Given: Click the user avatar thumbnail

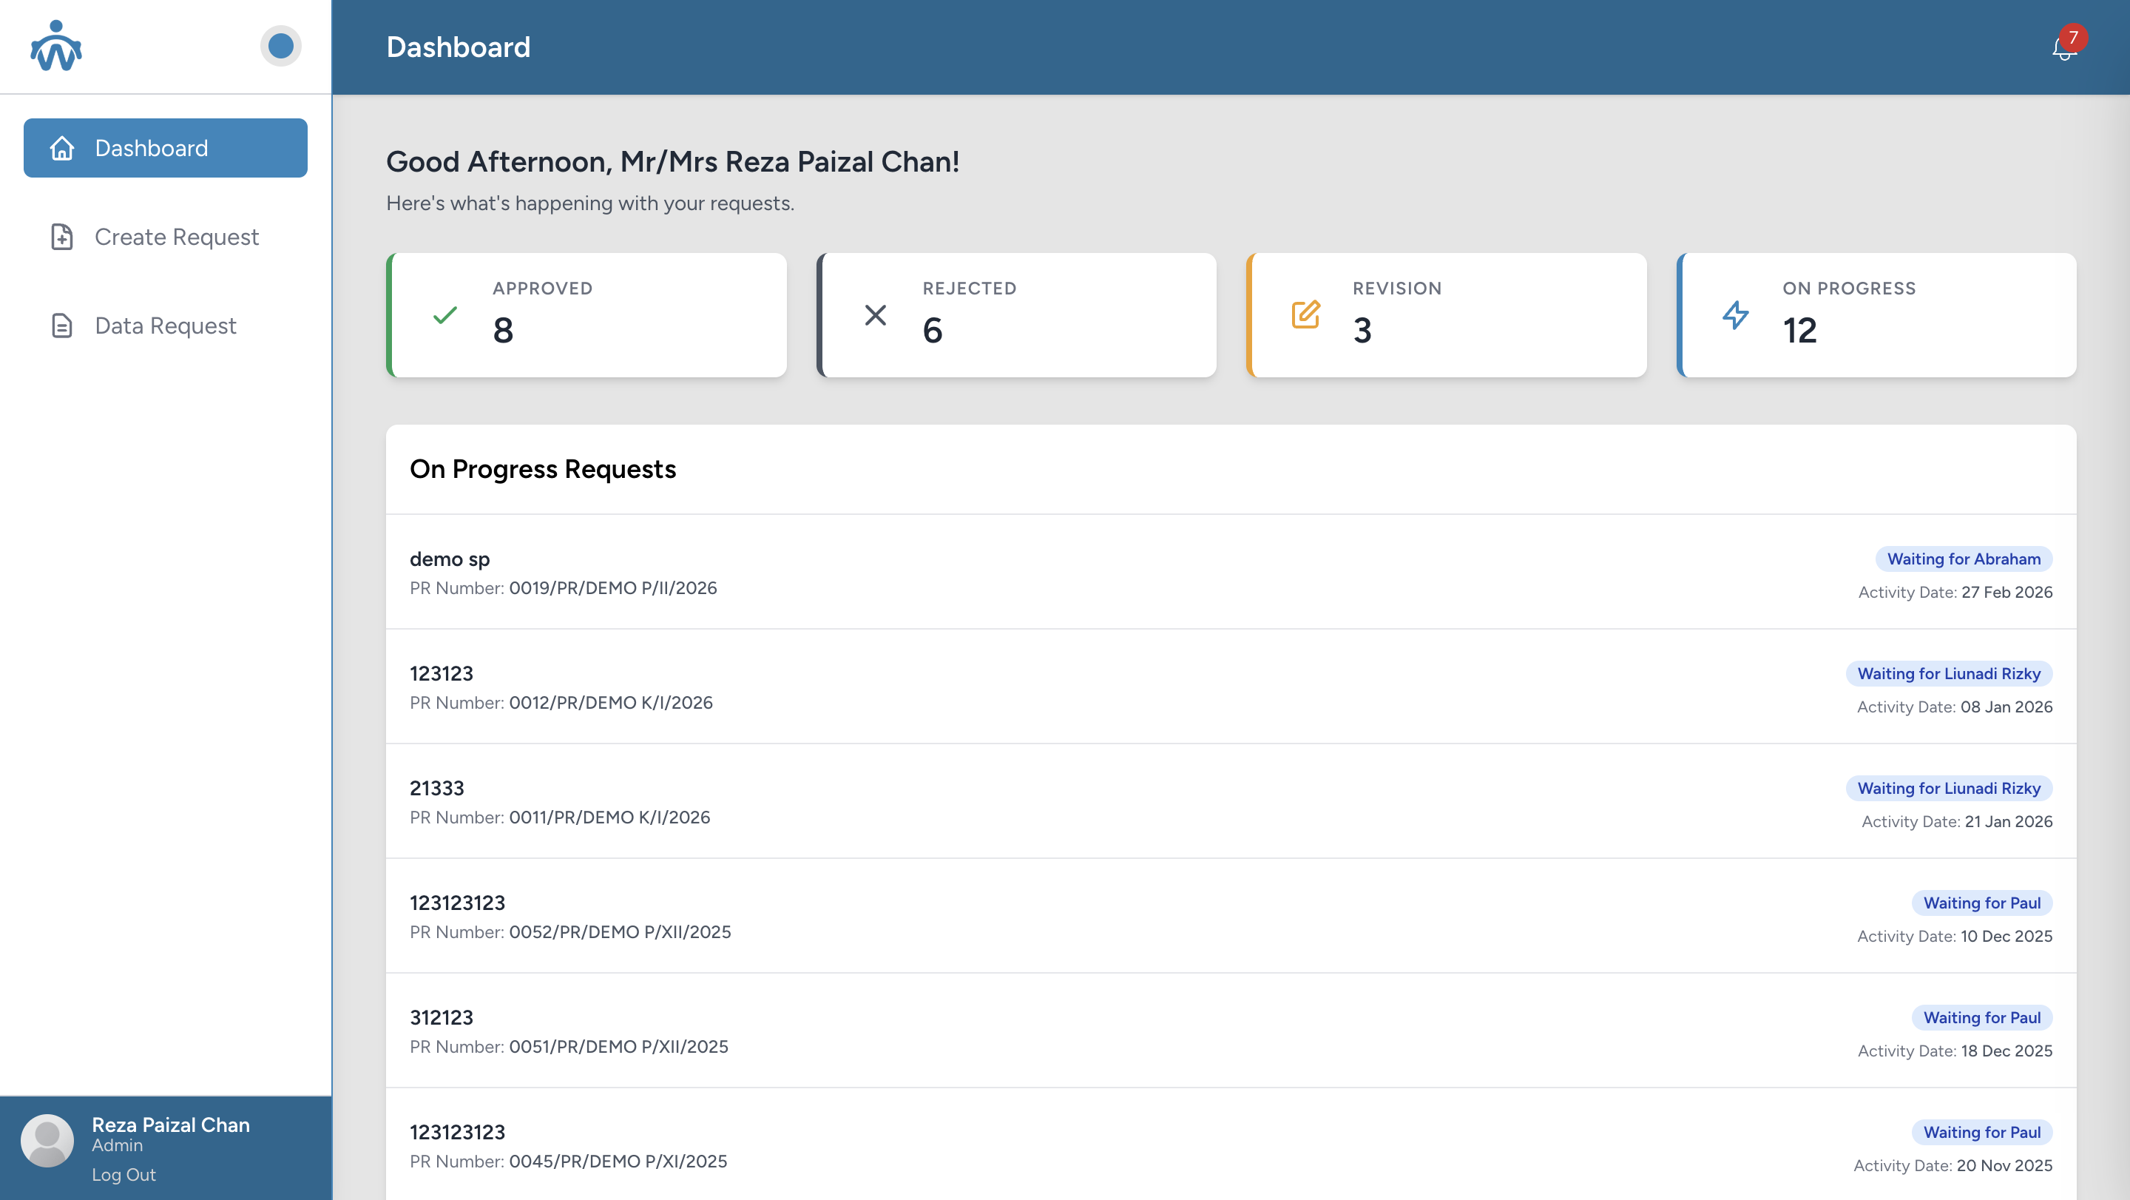Looking at the screenshot, I should [x=47, y=1141].
